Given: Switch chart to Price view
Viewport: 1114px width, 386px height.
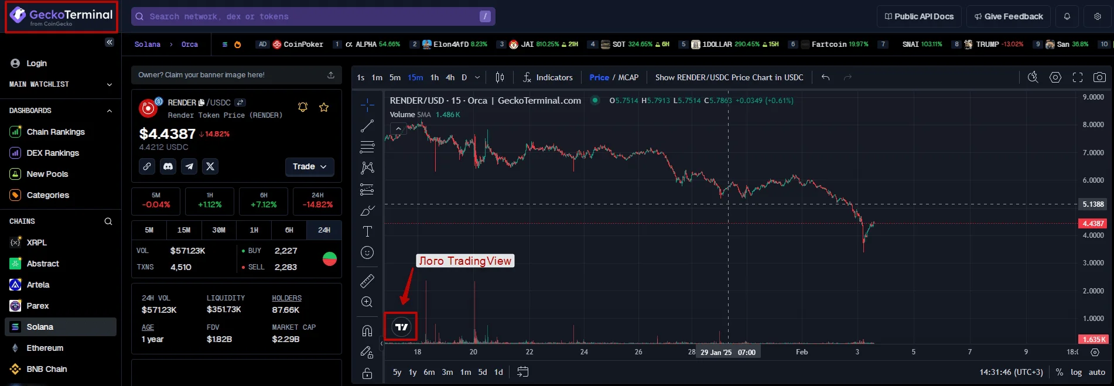Looking at the screenshot, I should pos(599,77).
